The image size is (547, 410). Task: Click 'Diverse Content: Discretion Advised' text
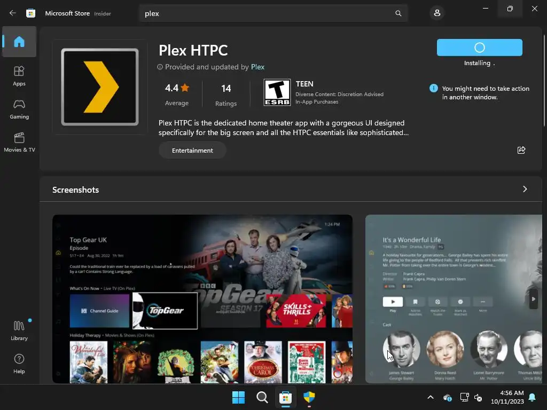coord(339,94)
